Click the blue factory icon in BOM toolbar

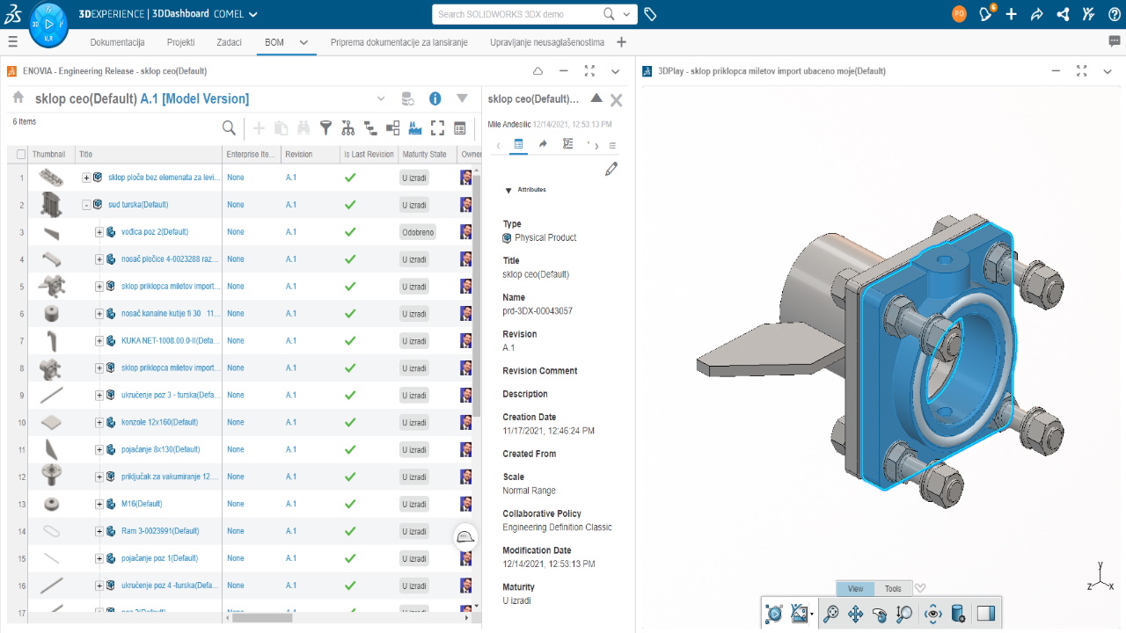click(x=415, y=128)
